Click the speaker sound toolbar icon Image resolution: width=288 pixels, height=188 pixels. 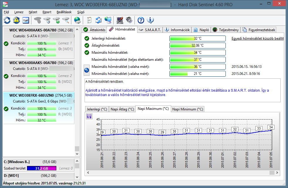coord(129,20)
